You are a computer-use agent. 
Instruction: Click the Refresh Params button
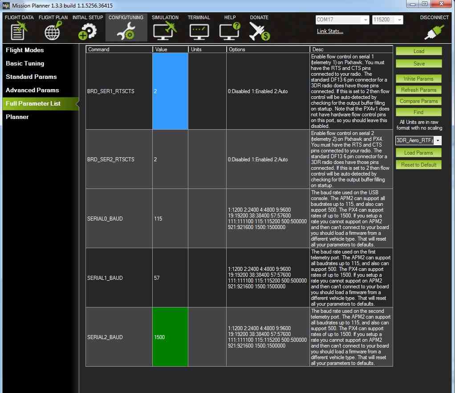tap(418, 90)
